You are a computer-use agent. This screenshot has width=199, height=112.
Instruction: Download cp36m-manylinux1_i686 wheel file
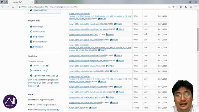tap(87, 55)
